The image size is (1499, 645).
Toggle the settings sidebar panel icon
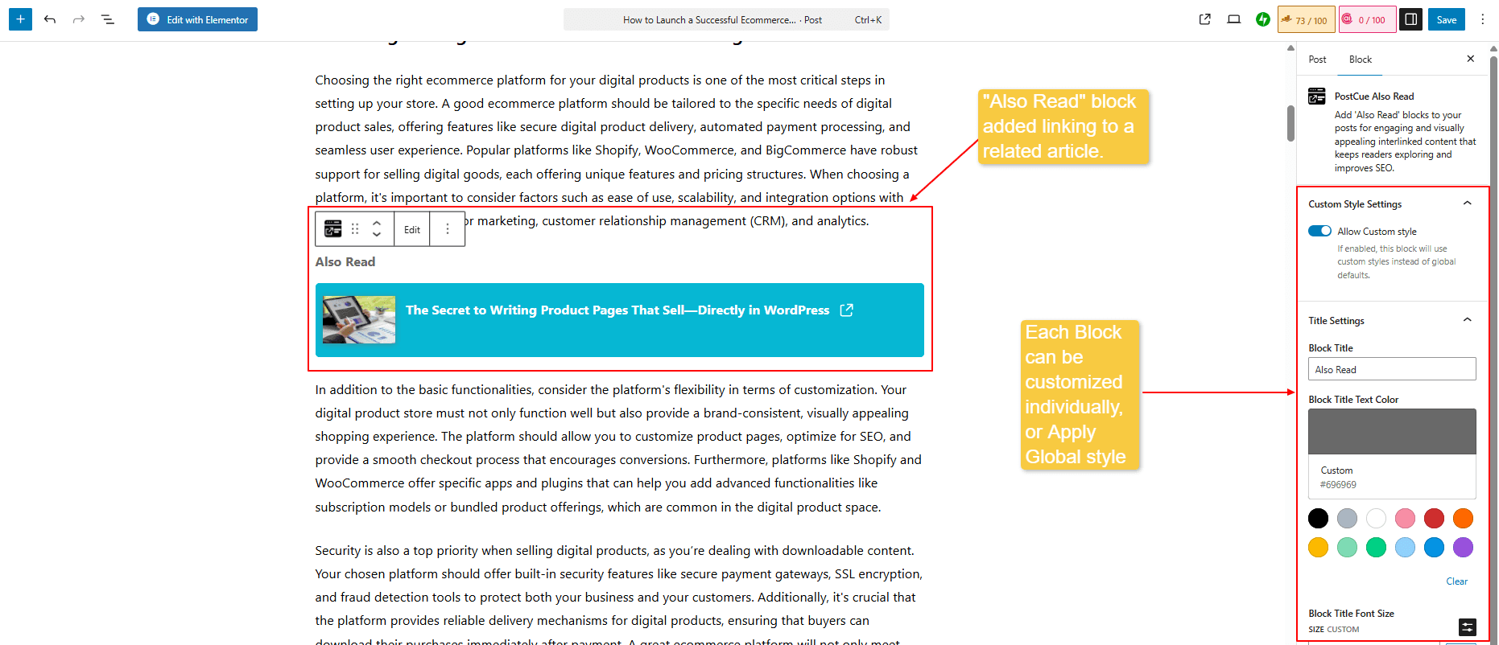1411,19
